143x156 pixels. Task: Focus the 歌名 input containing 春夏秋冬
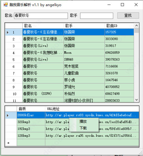(41, 16)
